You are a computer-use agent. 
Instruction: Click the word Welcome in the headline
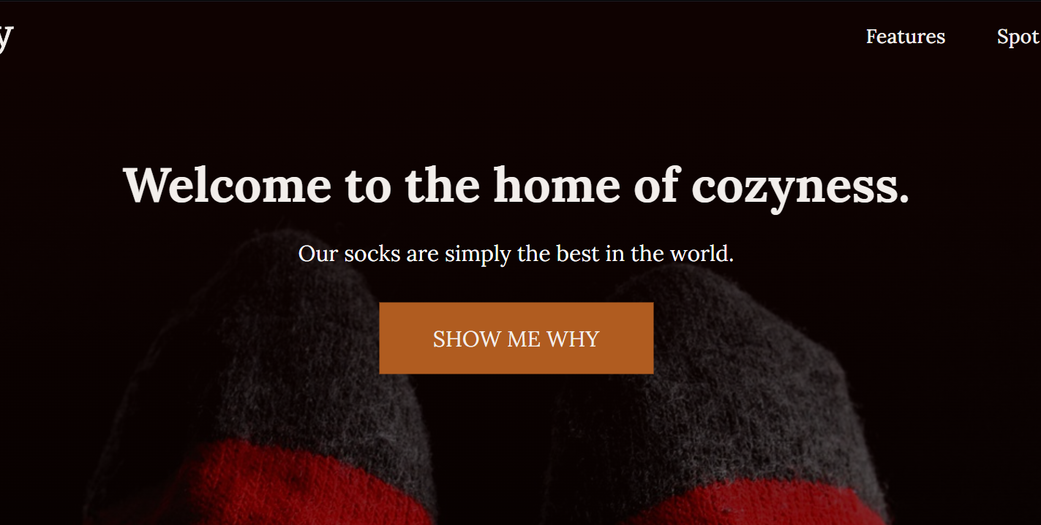pos(228,184)
